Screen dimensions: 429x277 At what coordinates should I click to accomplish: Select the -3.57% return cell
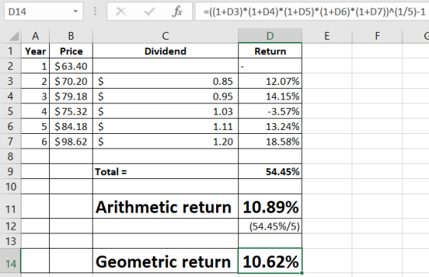(x=270, y=111)
